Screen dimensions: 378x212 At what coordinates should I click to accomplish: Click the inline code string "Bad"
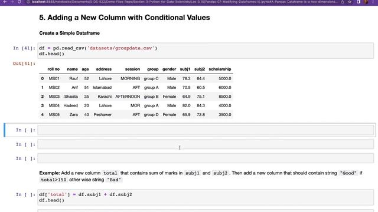(x=114, y=180)
